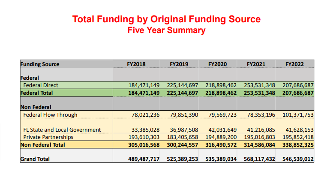Select Federal Direct FY2019 value 225,144,697
Image resolution: width=321 pixels, height=169 pixels.
tap(183, 85)
